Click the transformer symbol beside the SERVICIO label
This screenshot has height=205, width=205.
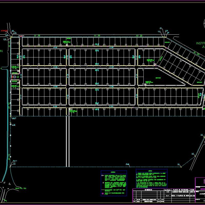[x=14, y=77]
